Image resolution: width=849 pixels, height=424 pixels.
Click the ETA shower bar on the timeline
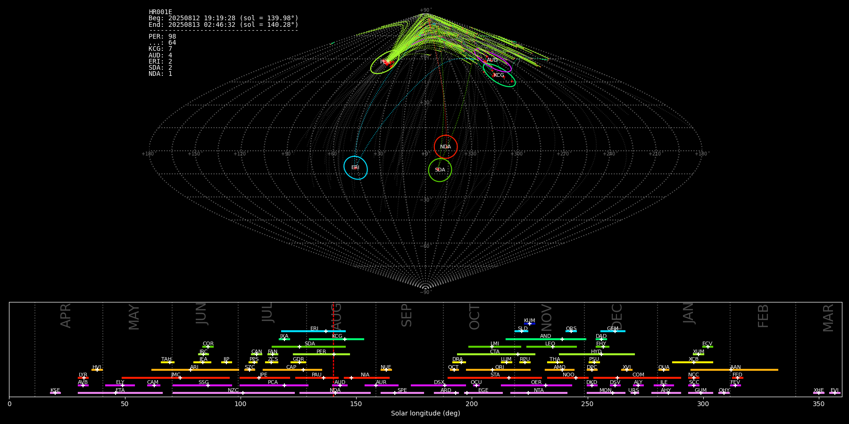coord(120,393)
